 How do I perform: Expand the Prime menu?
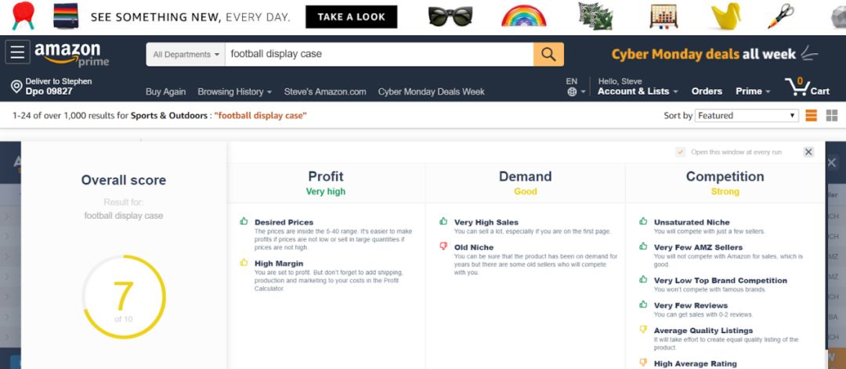point(754,91)
